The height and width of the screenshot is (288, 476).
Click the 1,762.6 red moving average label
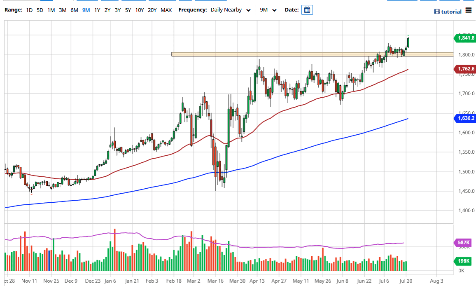[464, 69]
